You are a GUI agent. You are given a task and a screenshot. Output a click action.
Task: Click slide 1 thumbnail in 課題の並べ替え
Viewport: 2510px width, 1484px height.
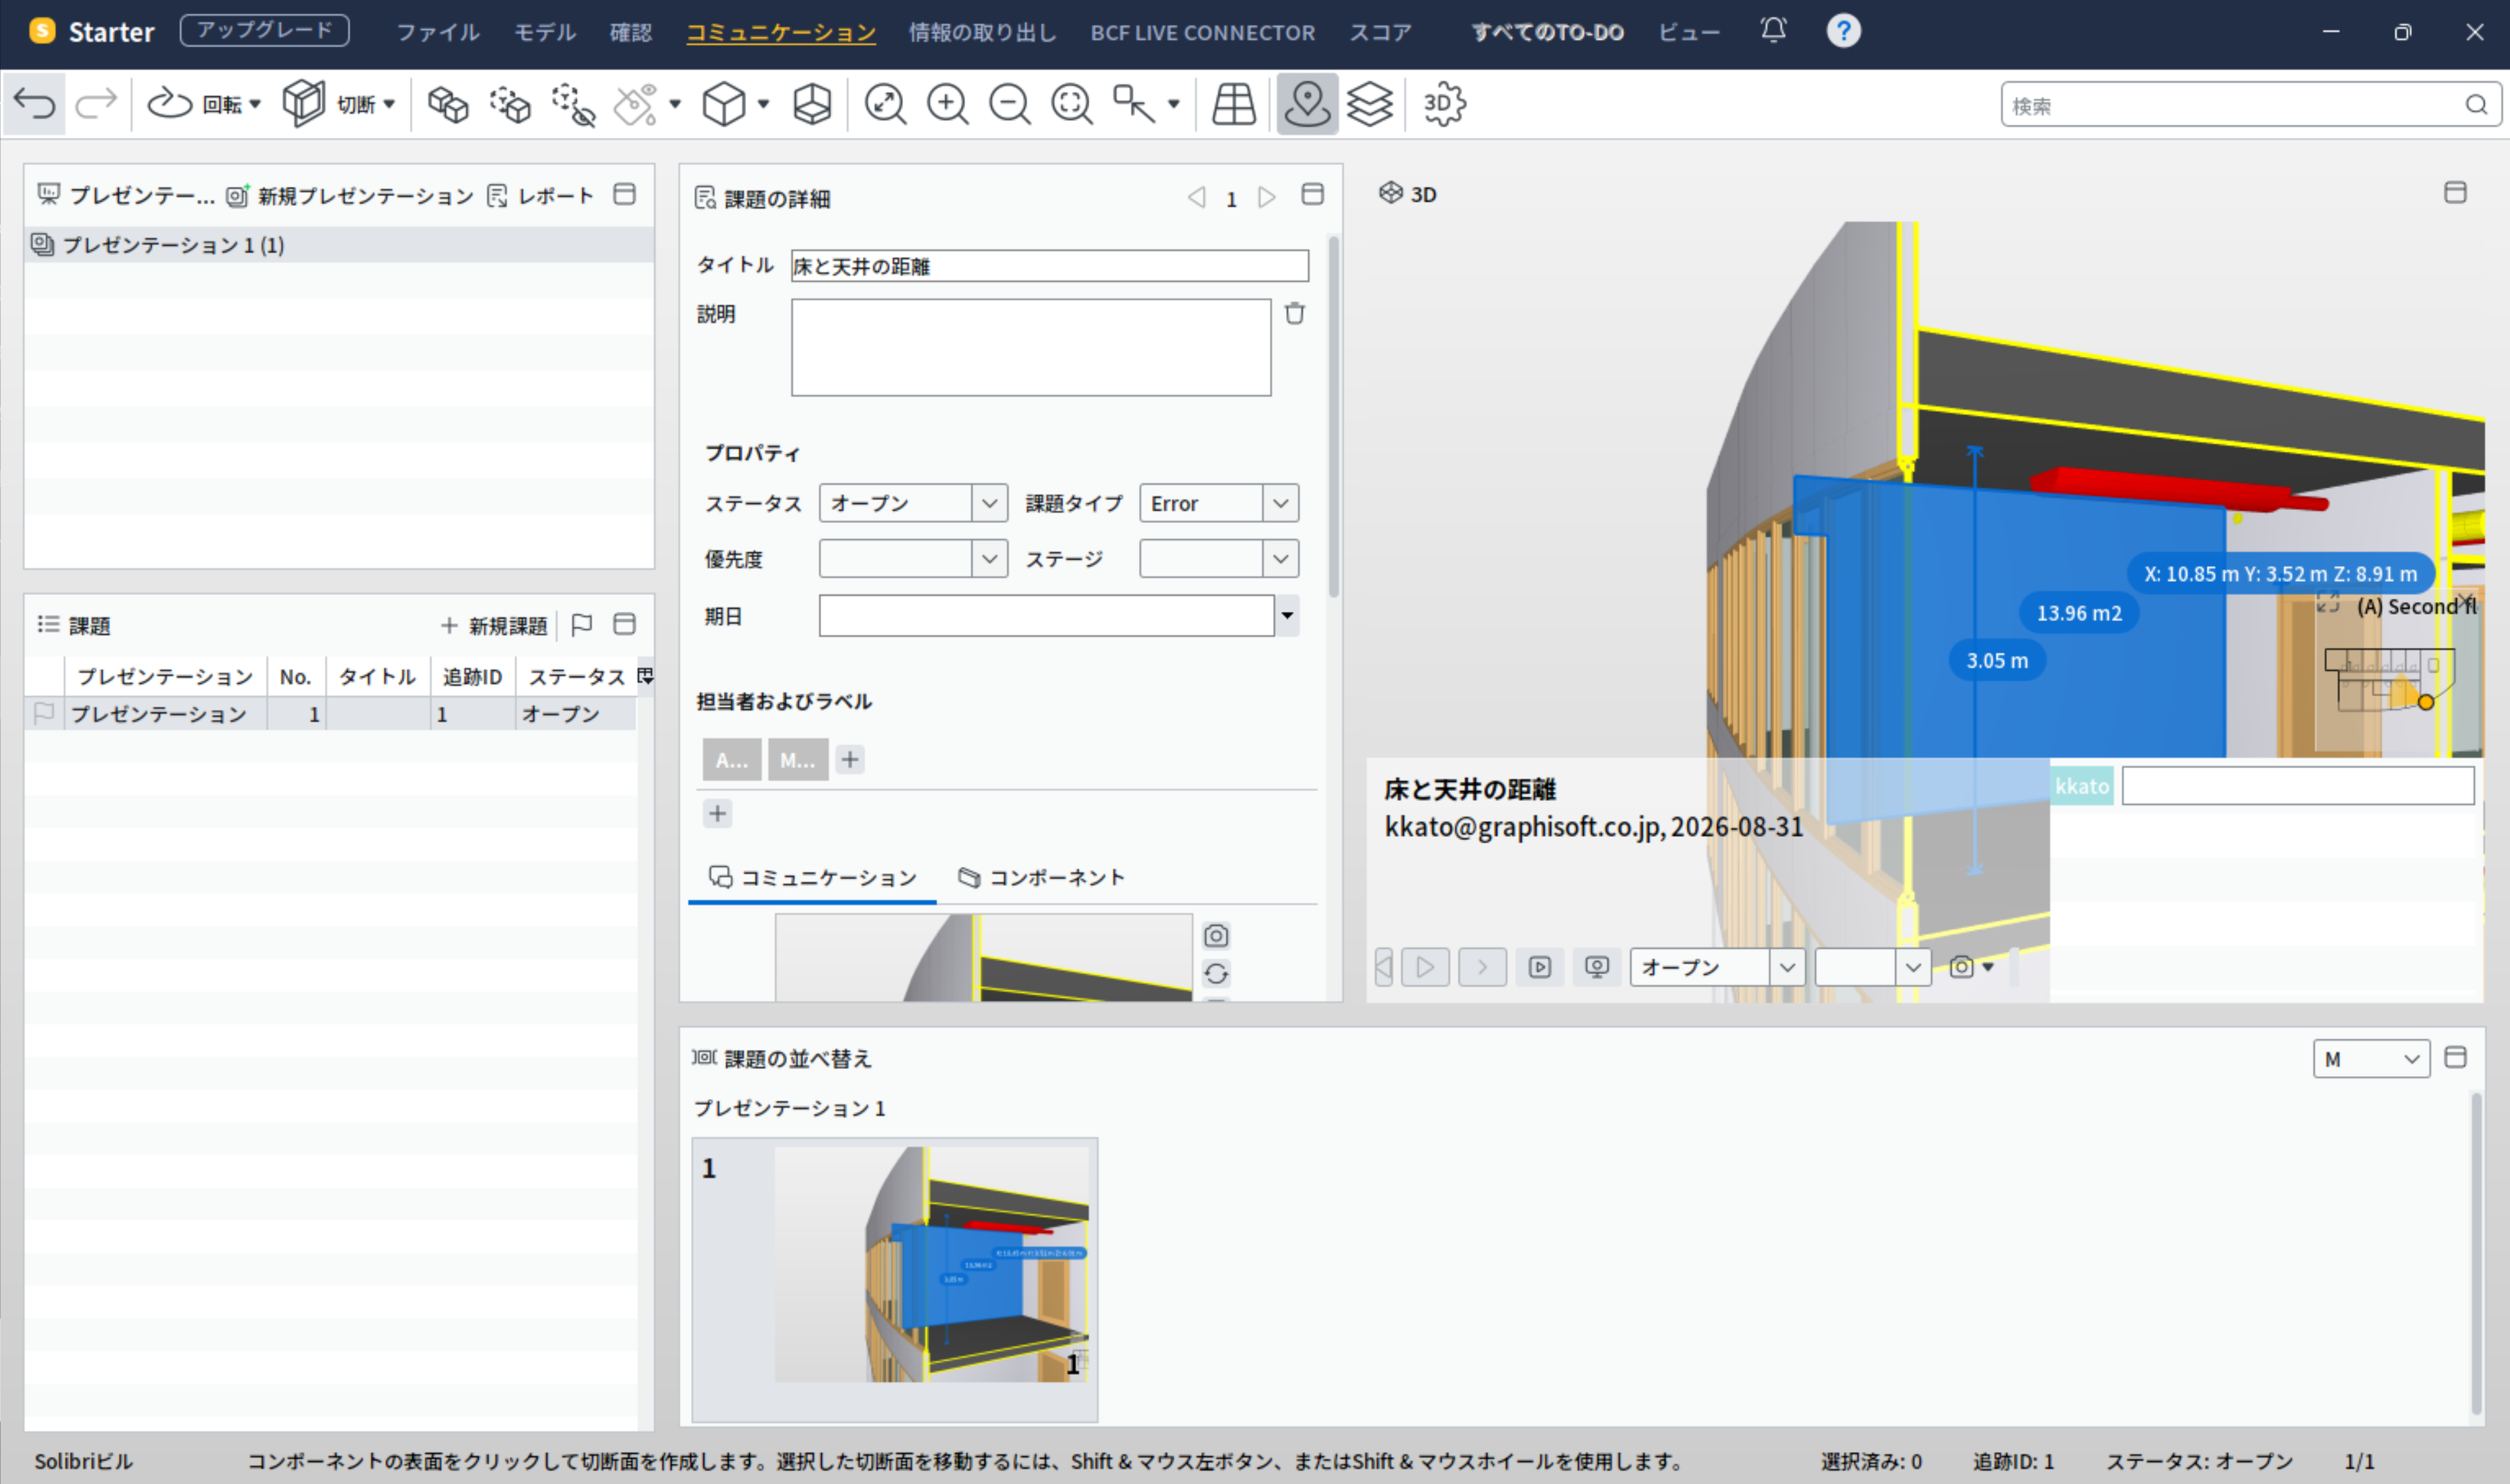tap(894, 1279)
